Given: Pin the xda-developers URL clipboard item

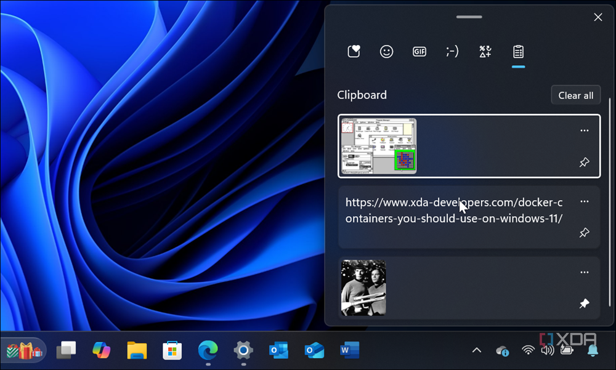Looking at the screenshot, I should (x=584, y=233).
